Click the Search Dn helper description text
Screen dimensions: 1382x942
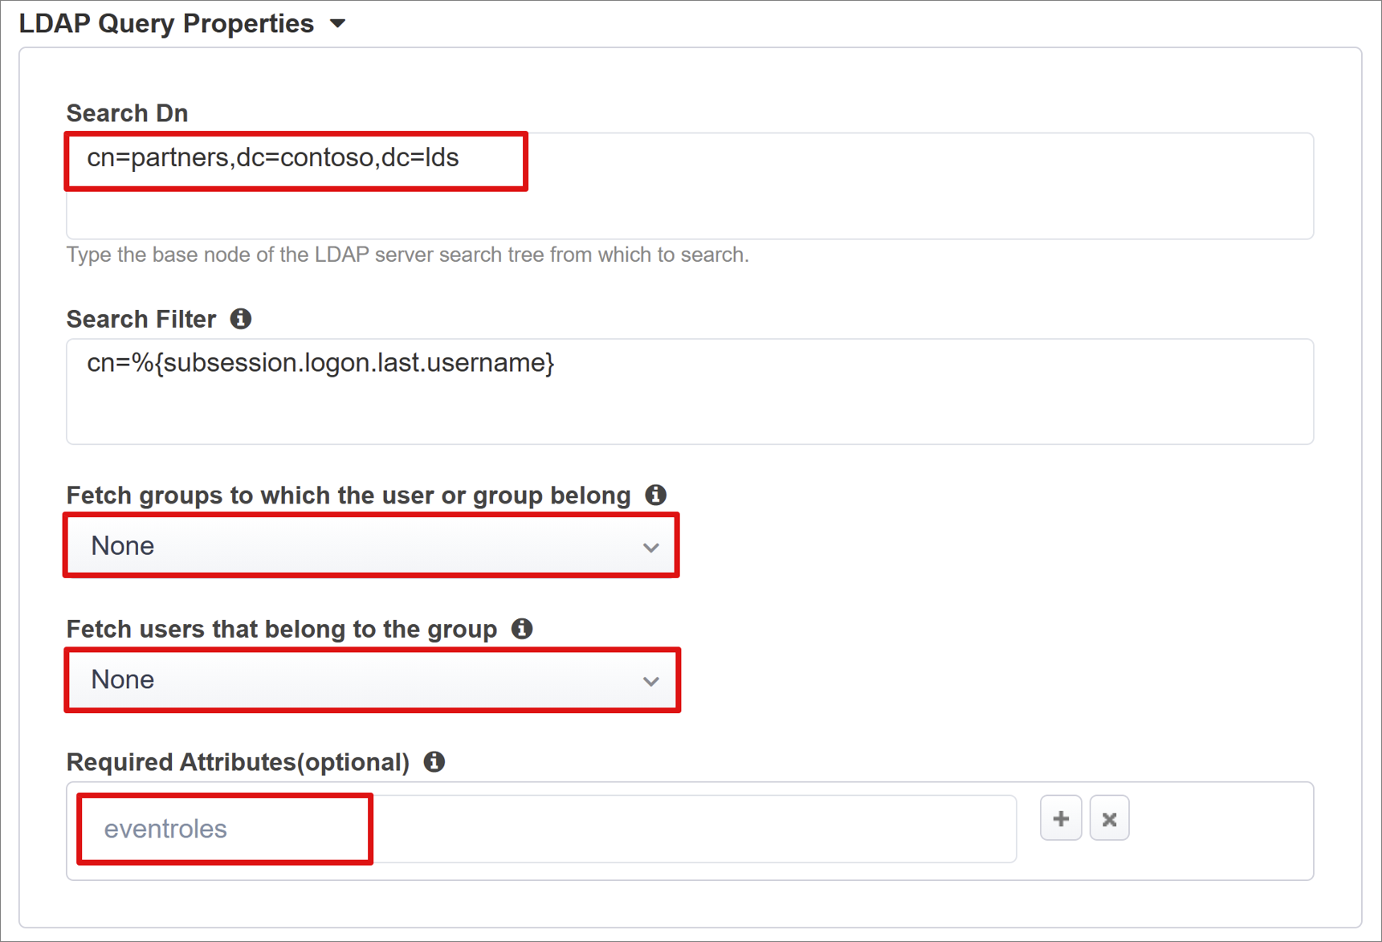407,255
